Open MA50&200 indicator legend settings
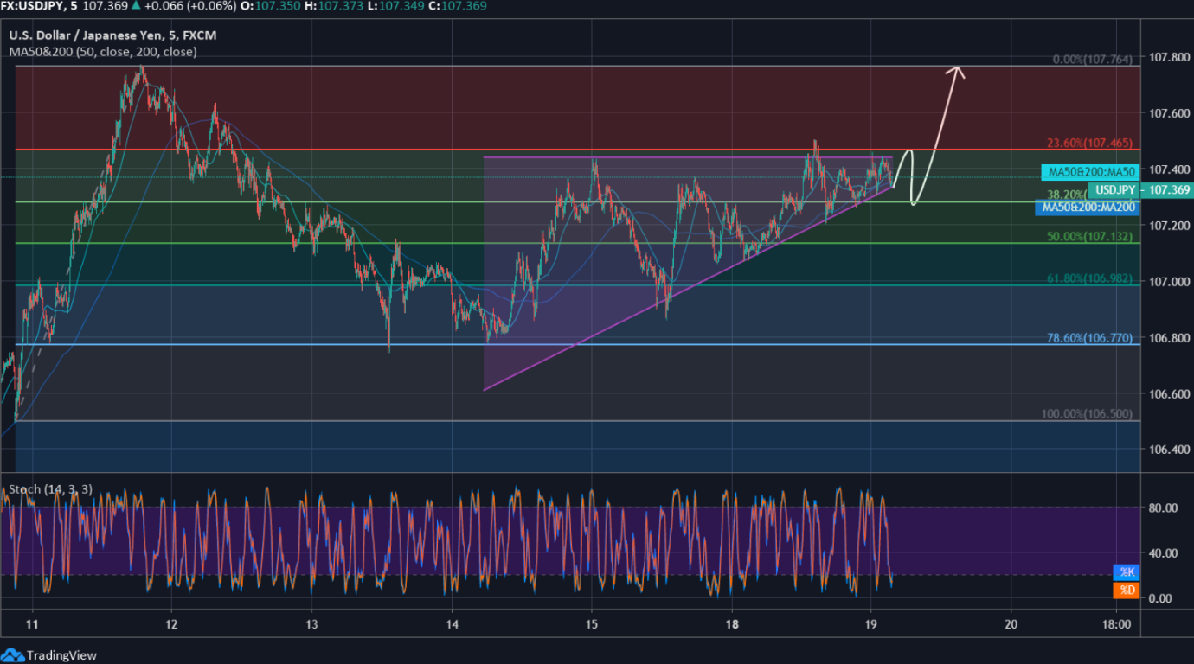The width and height of the screenshot is (1194, 664). click(x=103, y=52)
